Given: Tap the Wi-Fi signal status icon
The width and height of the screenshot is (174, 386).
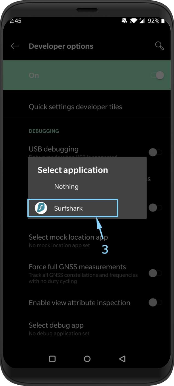Looking at the screenshot, I should click(134, 21).
